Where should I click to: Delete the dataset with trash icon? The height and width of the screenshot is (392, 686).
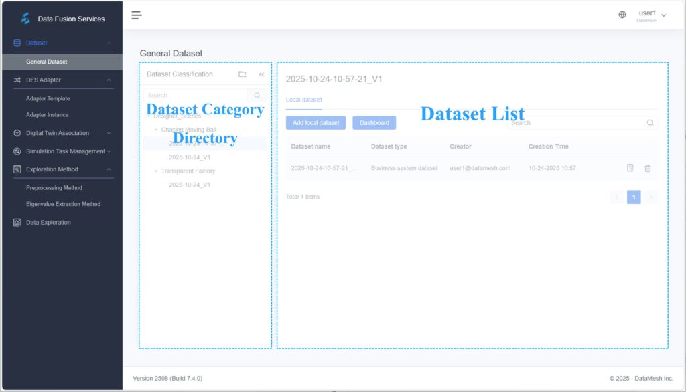coord(647,168)
